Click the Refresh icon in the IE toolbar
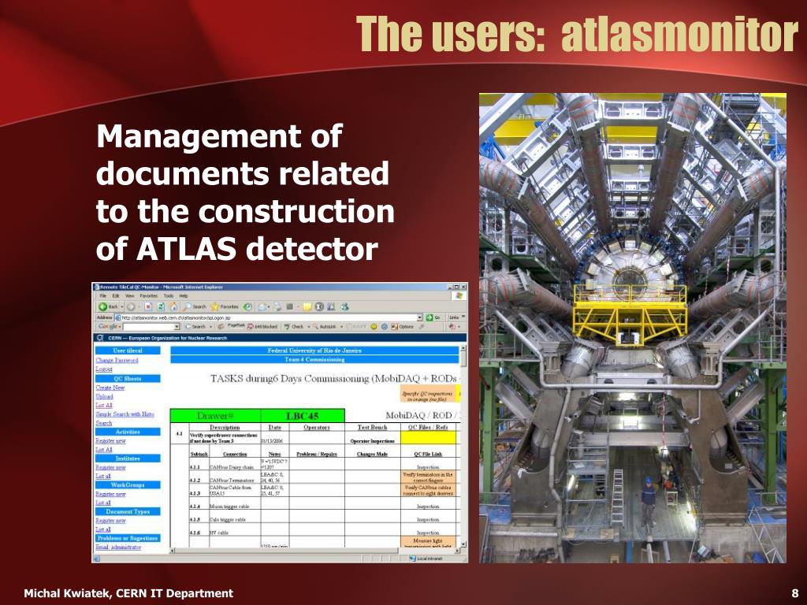The image size is (807, 605). tap(161, 306)
